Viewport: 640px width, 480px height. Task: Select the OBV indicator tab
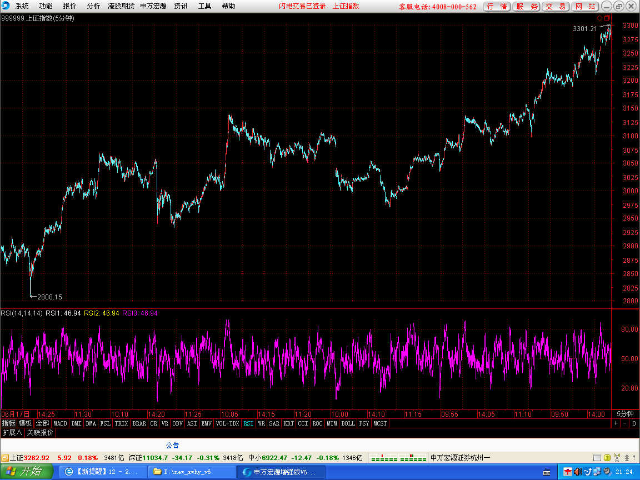pyautogui.click(x=178, y=423)
